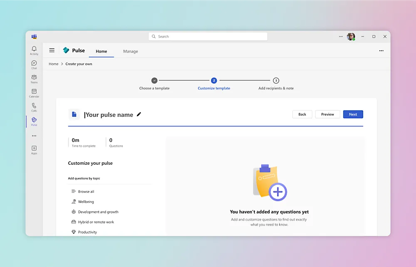Toggle the hamburger navigation menu
Viewport: 416px width, 267px height.
(52, 50)
